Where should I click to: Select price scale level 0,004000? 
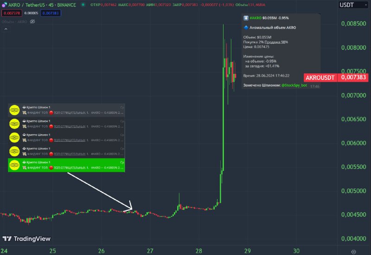[353, 238]
